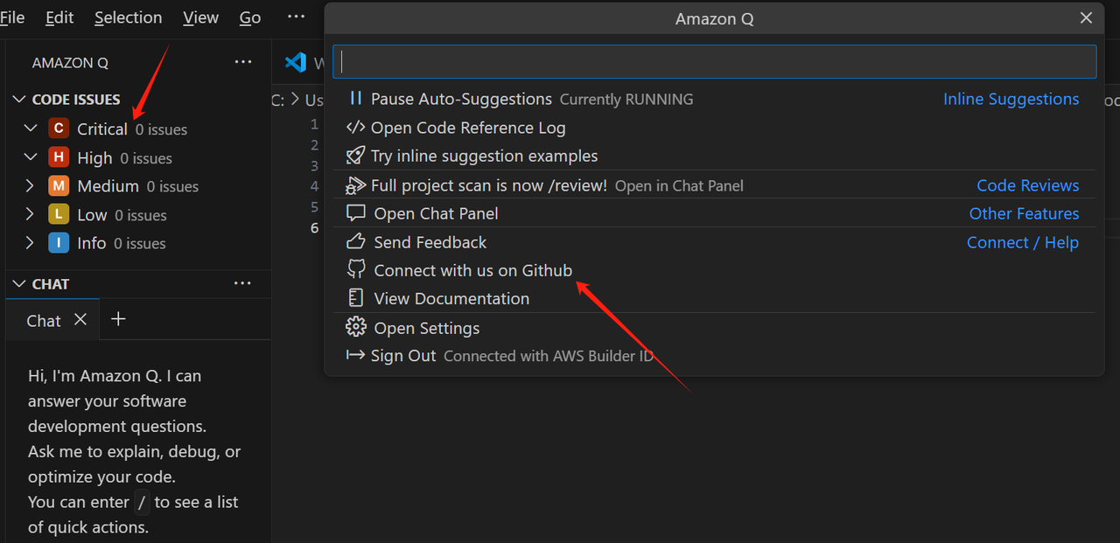Image resolution: width=1120 pixels, height=543 pixels.
Task: Expand the Medium issues group chevron
Action: (x=31, y=185)
